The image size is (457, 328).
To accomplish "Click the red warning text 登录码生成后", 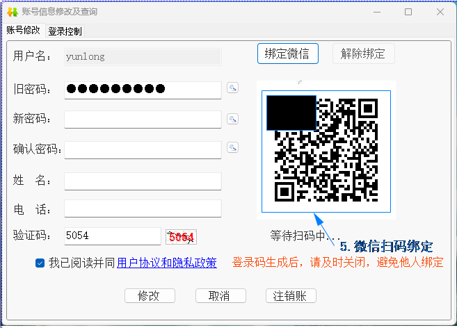I will (337, 263).
